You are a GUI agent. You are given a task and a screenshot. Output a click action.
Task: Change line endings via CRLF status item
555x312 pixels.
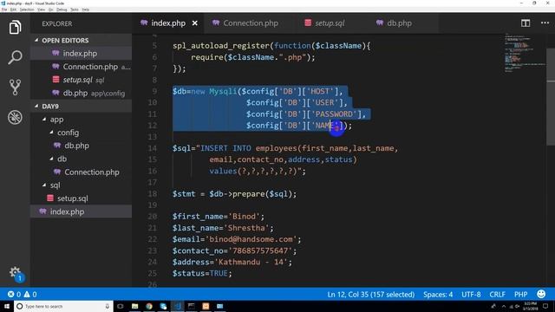pyautogui.click(x=497, y=295)
